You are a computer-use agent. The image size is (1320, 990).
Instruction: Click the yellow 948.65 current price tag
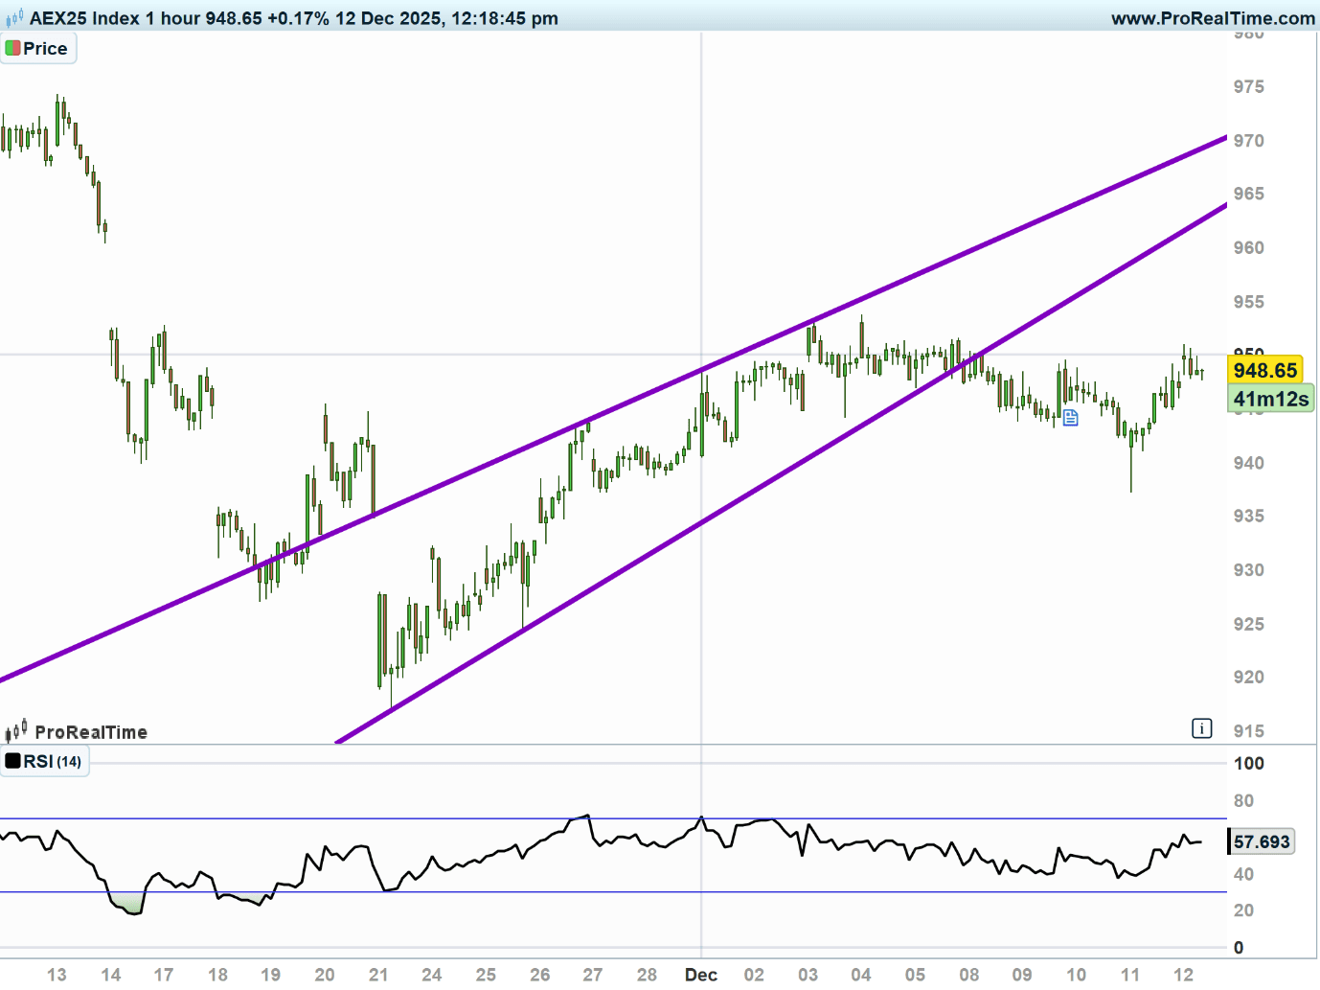1264,371
